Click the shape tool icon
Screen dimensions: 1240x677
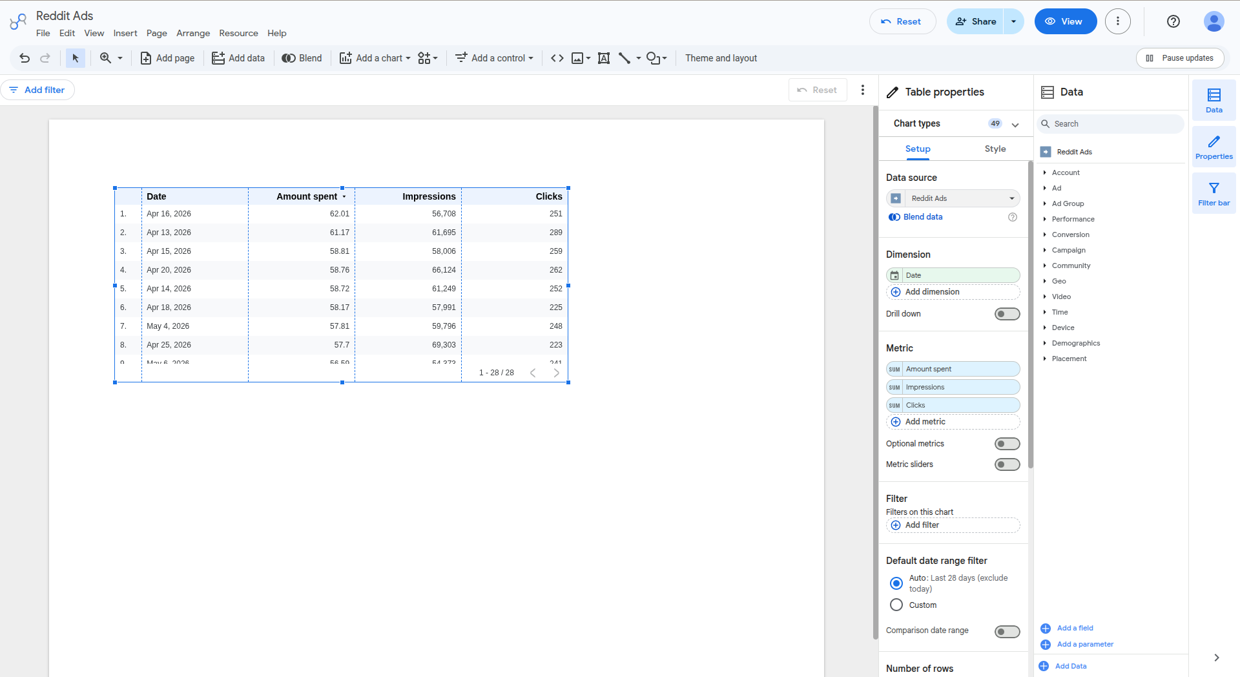click(x=653, y=58)
